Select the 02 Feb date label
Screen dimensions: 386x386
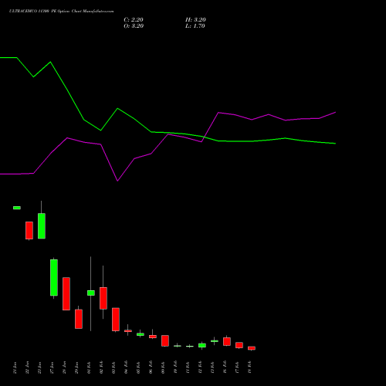point(101,367)
